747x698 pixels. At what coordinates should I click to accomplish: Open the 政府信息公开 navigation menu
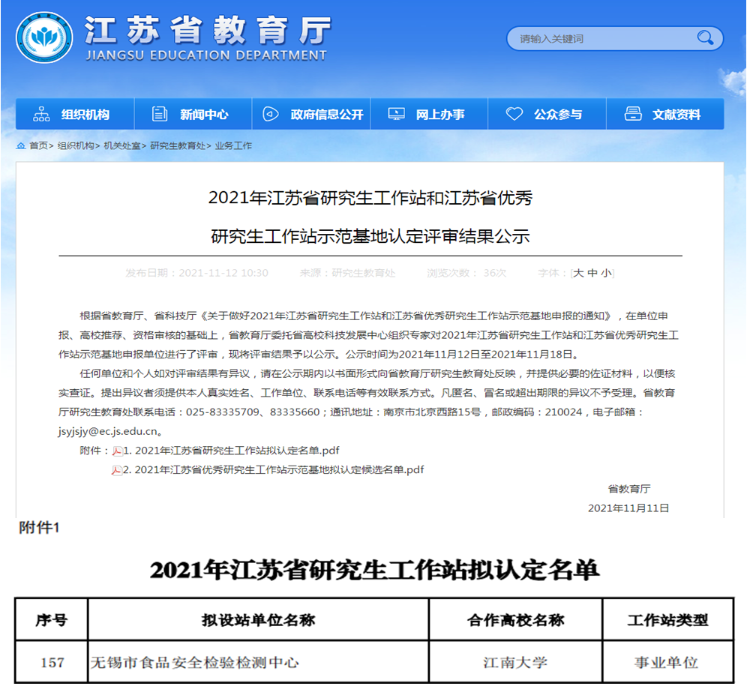[311, 114]
